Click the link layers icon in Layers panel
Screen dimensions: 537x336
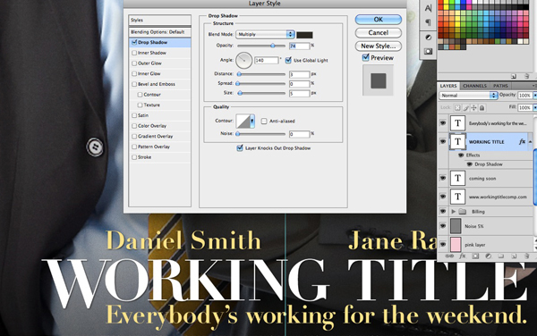[x=449, y=256]
